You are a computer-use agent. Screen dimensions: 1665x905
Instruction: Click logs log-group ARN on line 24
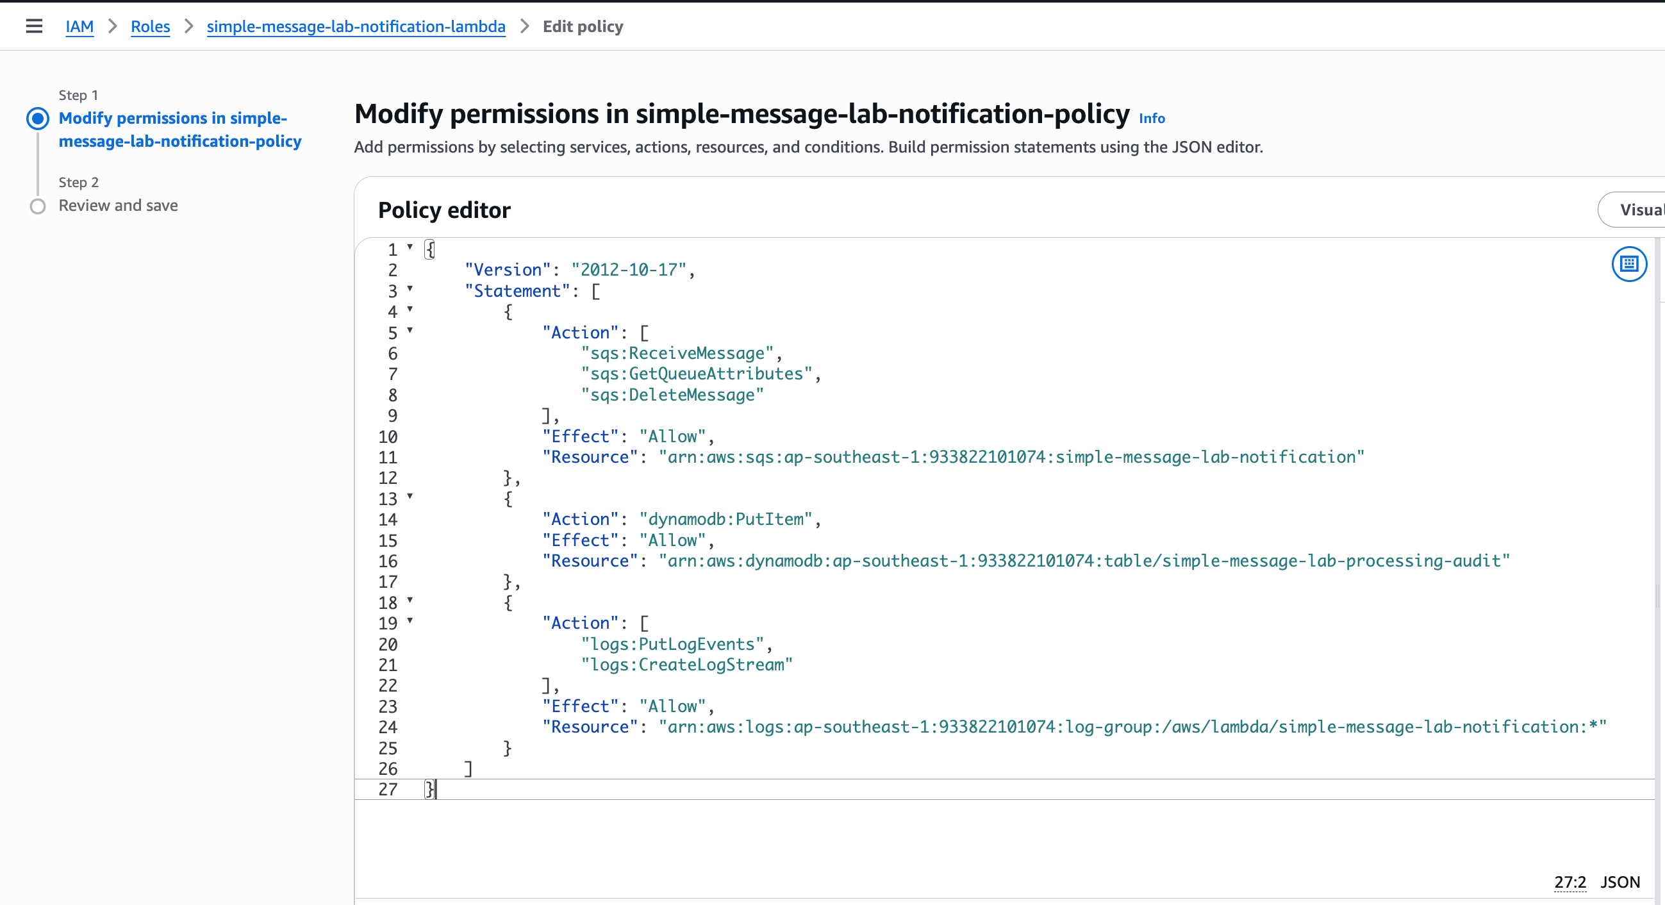coord(1132,727)
